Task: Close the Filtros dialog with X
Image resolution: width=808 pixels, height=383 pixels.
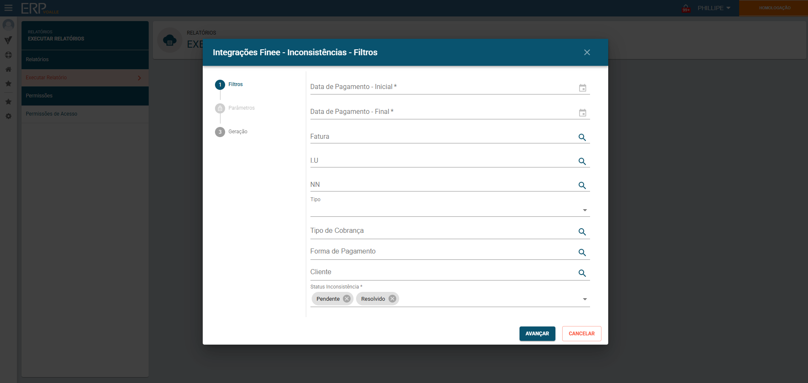Action: point(587,52)
